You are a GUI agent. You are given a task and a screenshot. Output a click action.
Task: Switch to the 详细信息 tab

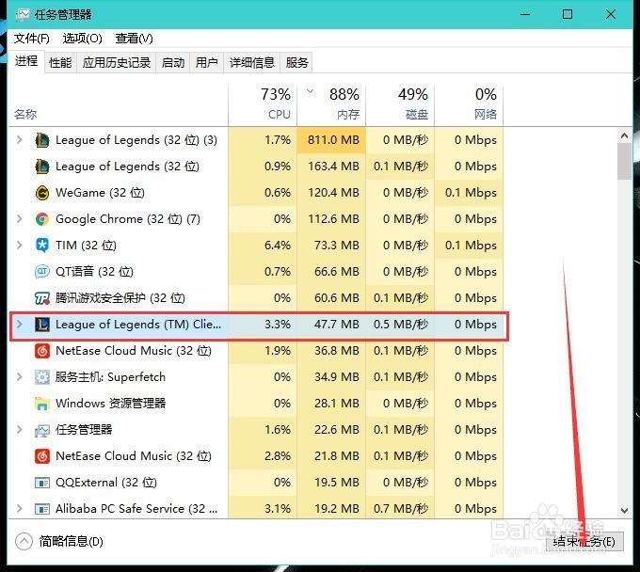click(x=252, y=63)
